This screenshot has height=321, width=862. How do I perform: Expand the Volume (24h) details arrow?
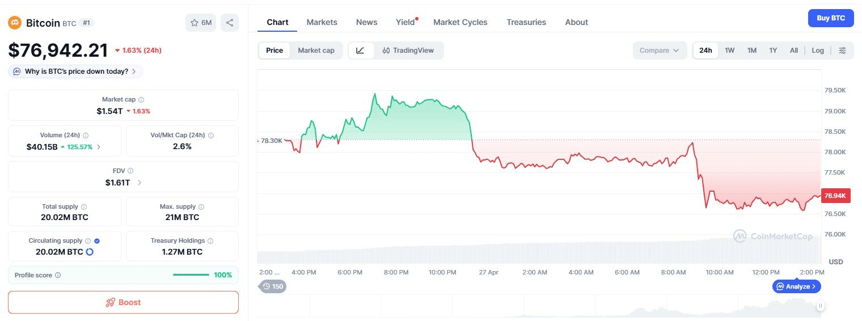pyautogui.click(x=99, y=147)
